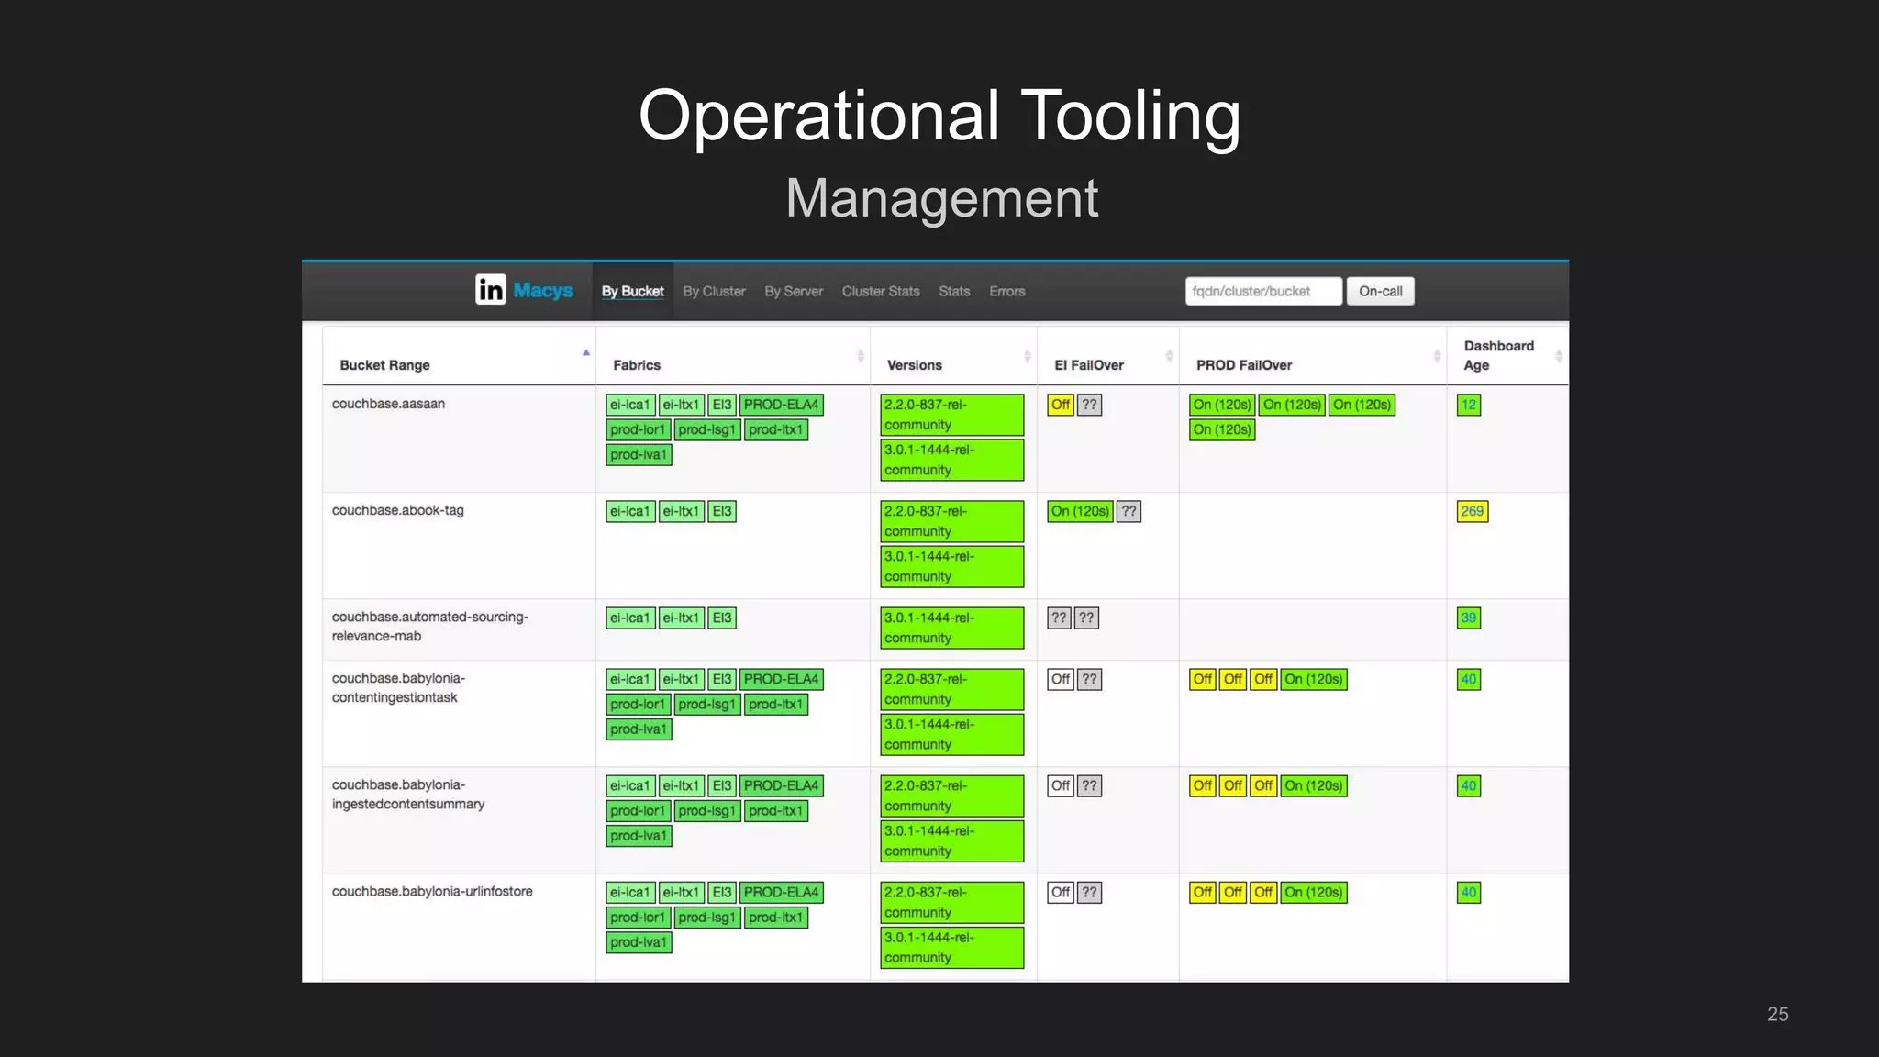Click prod-lsg1 tag in aasaan row
This screenshot has height=1057, width=1879.
click(707, 429)
